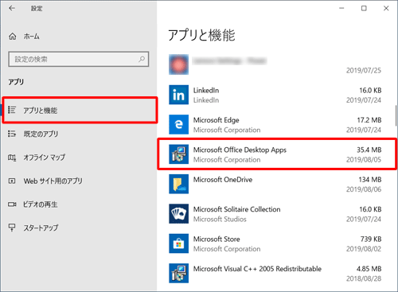Image resolution: width=398 pixels, height=292 pixels.
Task: Click the アプリと機能 list icon
Action: pyautogui.click(x=12, y=110)
